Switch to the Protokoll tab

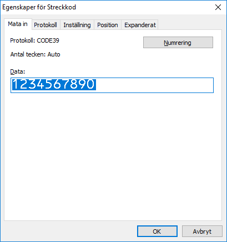tap(46, 25)
